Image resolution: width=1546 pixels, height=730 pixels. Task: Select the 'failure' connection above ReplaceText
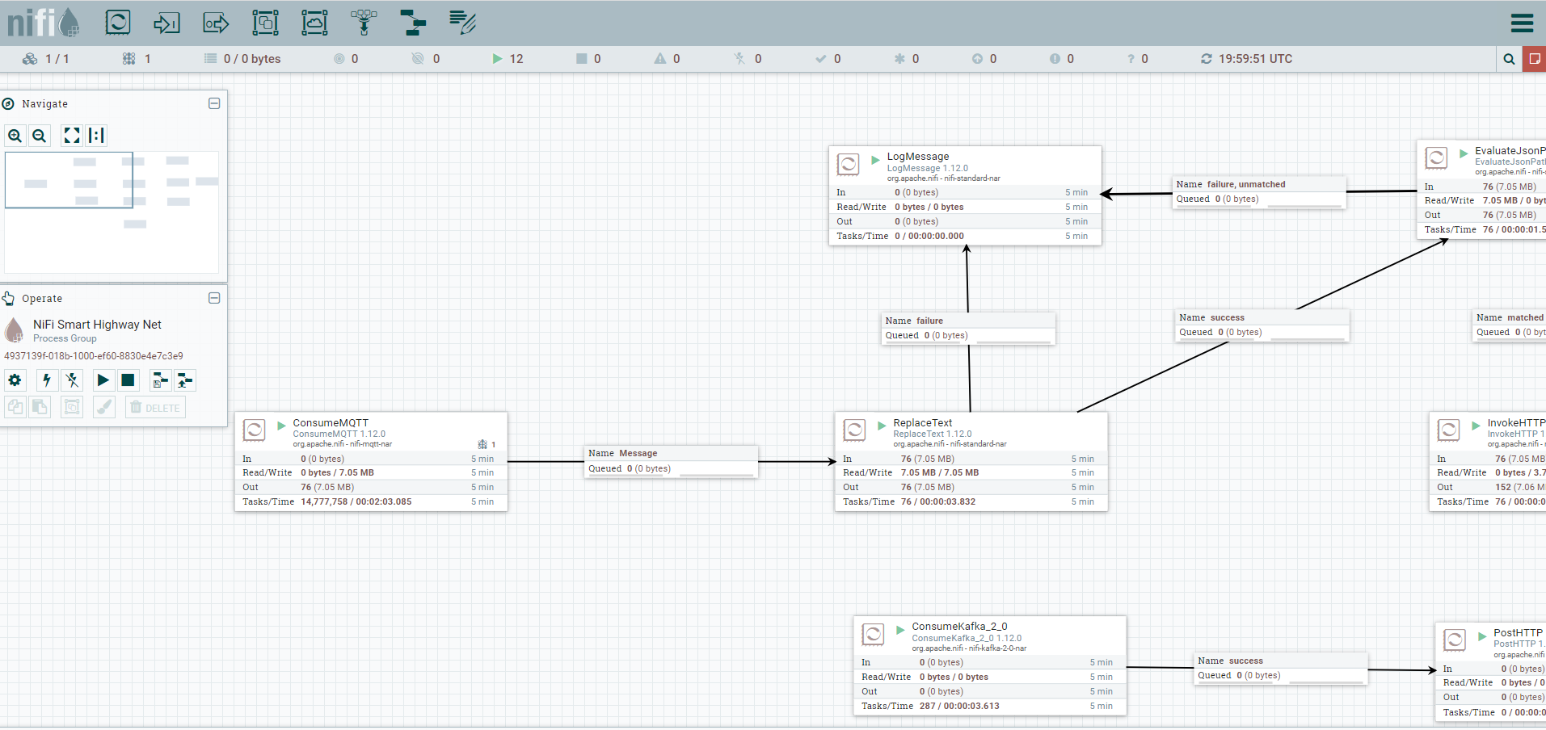coord(968,329)
